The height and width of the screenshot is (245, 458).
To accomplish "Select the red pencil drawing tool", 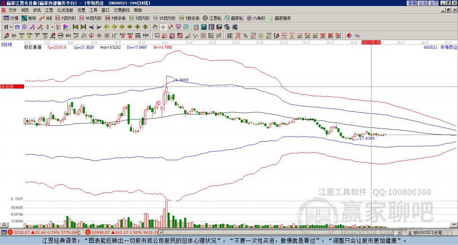I will (x=6, y=36).
